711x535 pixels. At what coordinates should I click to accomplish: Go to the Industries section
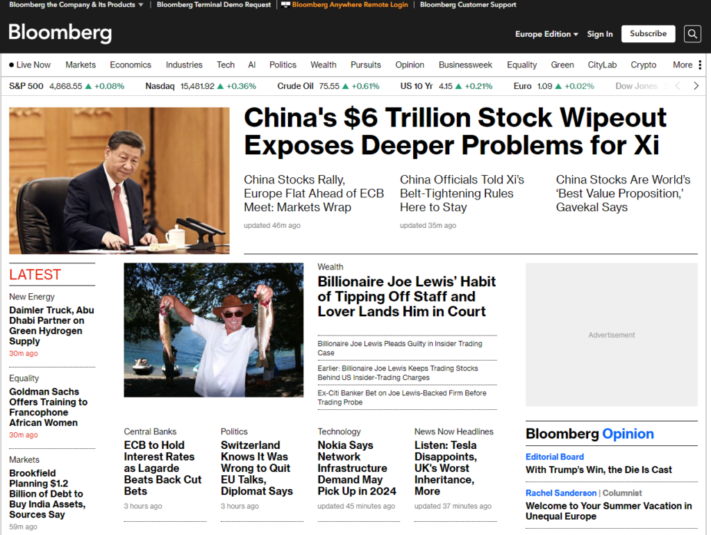pos(184,65)
